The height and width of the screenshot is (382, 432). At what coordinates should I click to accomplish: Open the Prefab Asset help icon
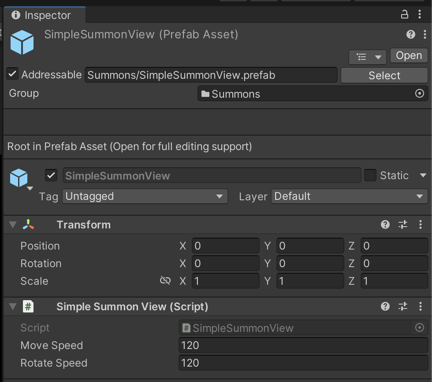click(x=411, y=35)
